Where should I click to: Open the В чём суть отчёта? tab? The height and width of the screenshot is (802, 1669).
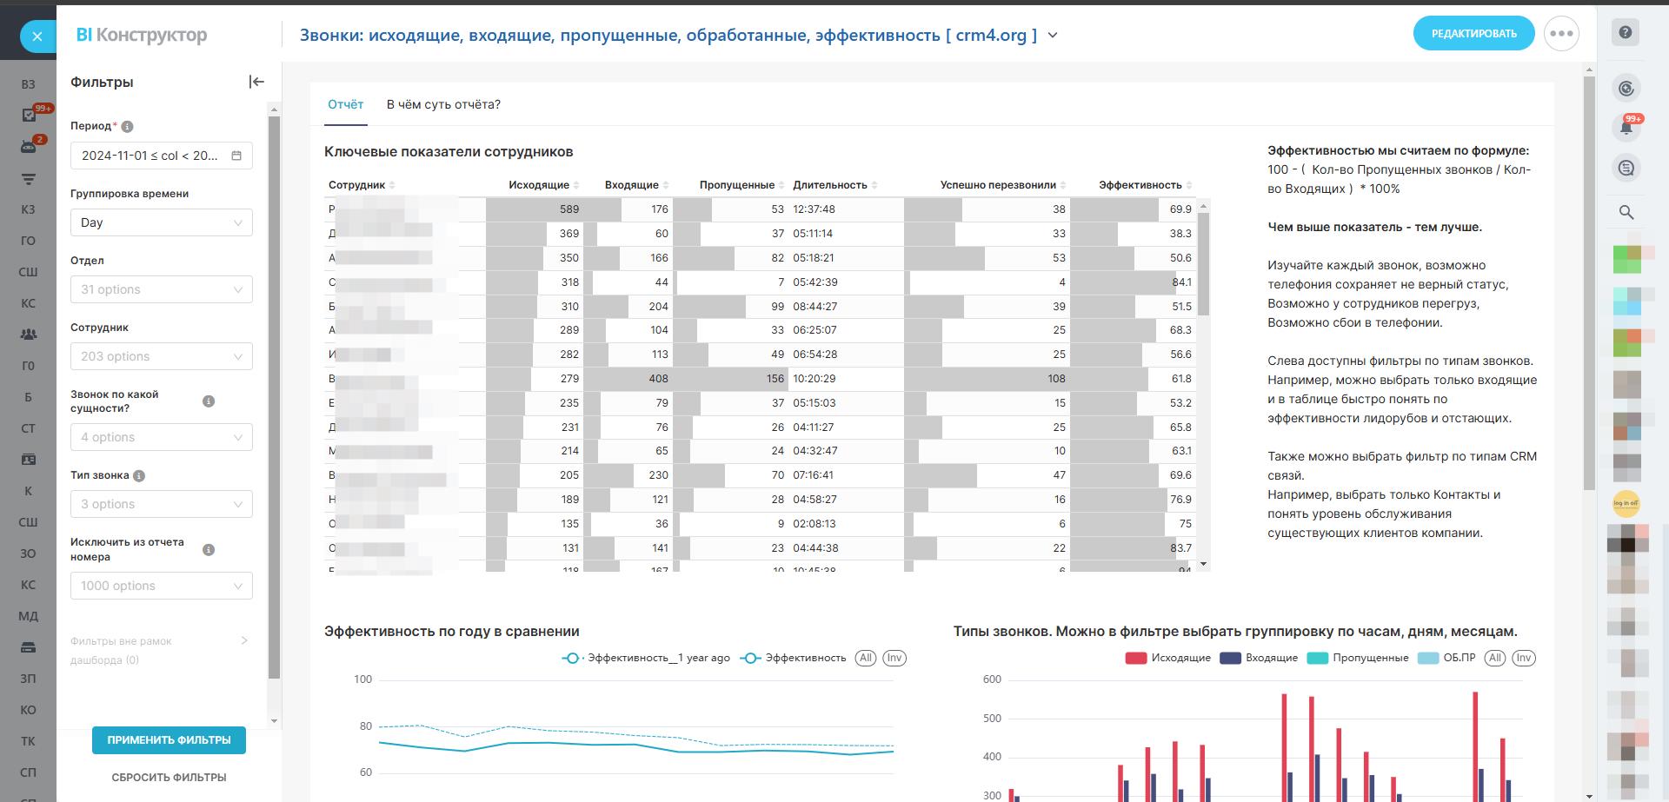point(443,104)
